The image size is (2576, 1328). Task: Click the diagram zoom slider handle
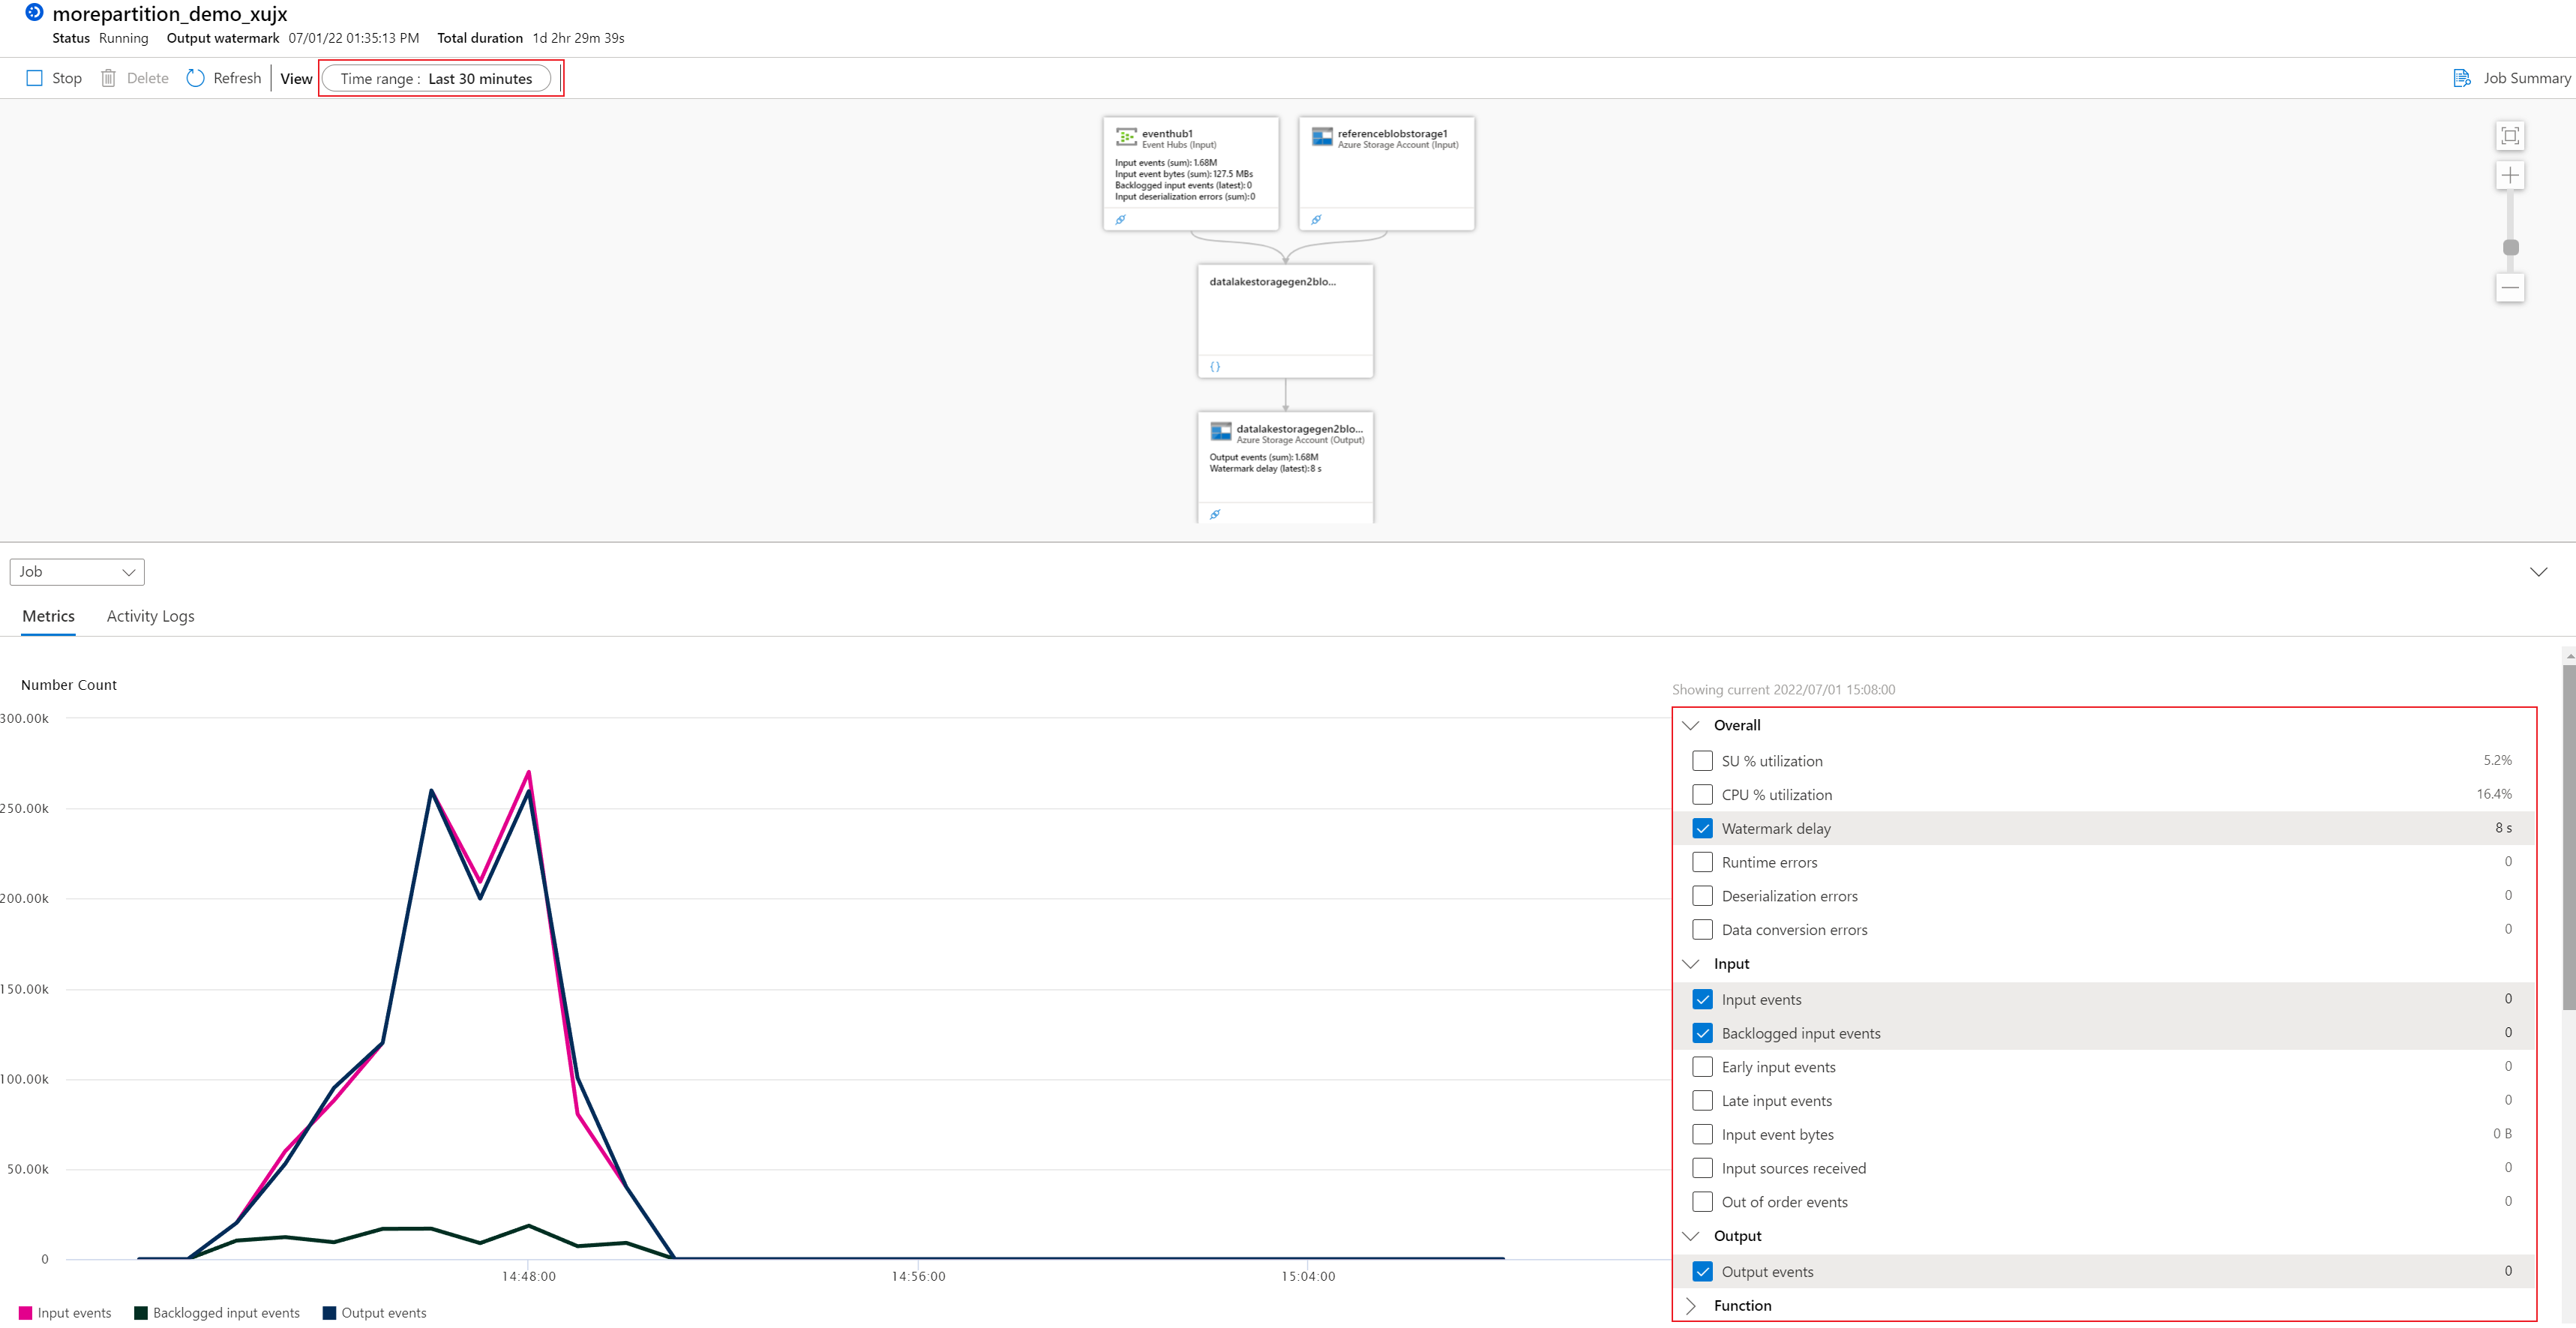(2510, 247)
